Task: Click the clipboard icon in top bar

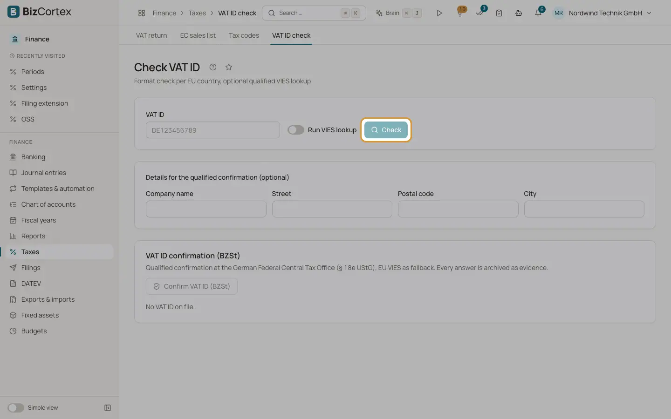Action: click(x=499, y=13)
